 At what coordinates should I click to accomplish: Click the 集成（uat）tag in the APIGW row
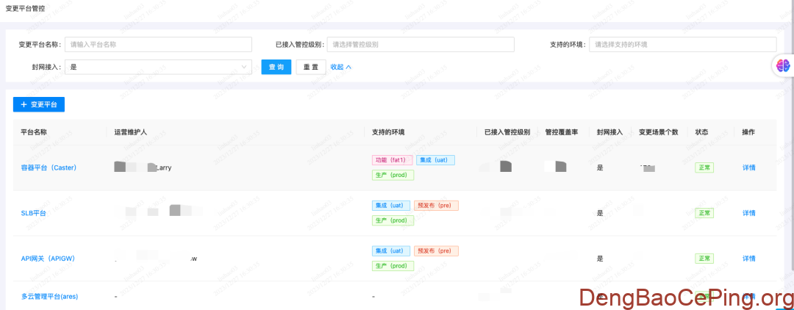(x=391, y=250)
